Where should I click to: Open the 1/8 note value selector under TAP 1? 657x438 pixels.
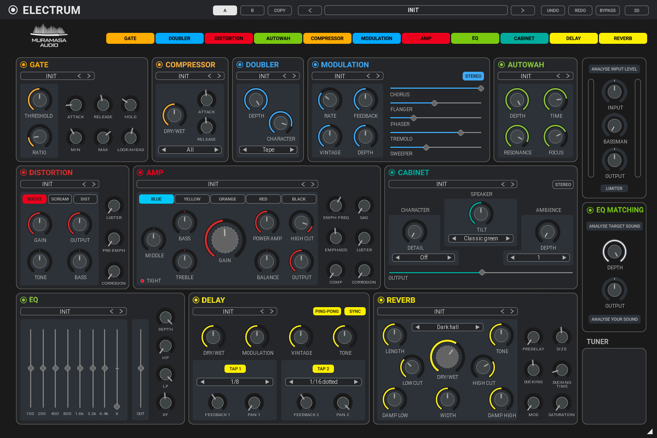coord(234,382)
